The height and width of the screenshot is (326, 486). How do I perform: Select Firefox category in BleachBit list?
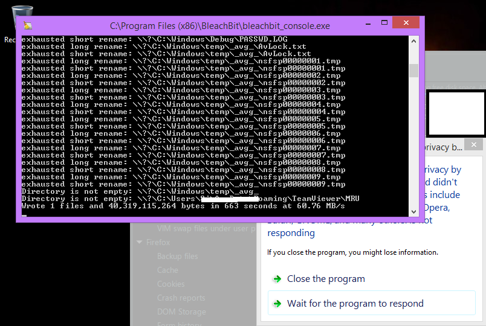(x=158, y=242)
